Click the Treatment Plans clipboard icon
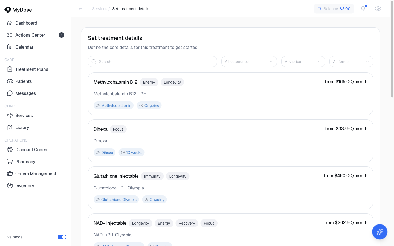Screen dimensions: 394x246 [10, 69]
